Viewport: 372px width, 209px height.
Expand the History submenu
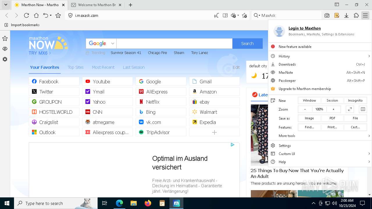(x=320, y=56)
